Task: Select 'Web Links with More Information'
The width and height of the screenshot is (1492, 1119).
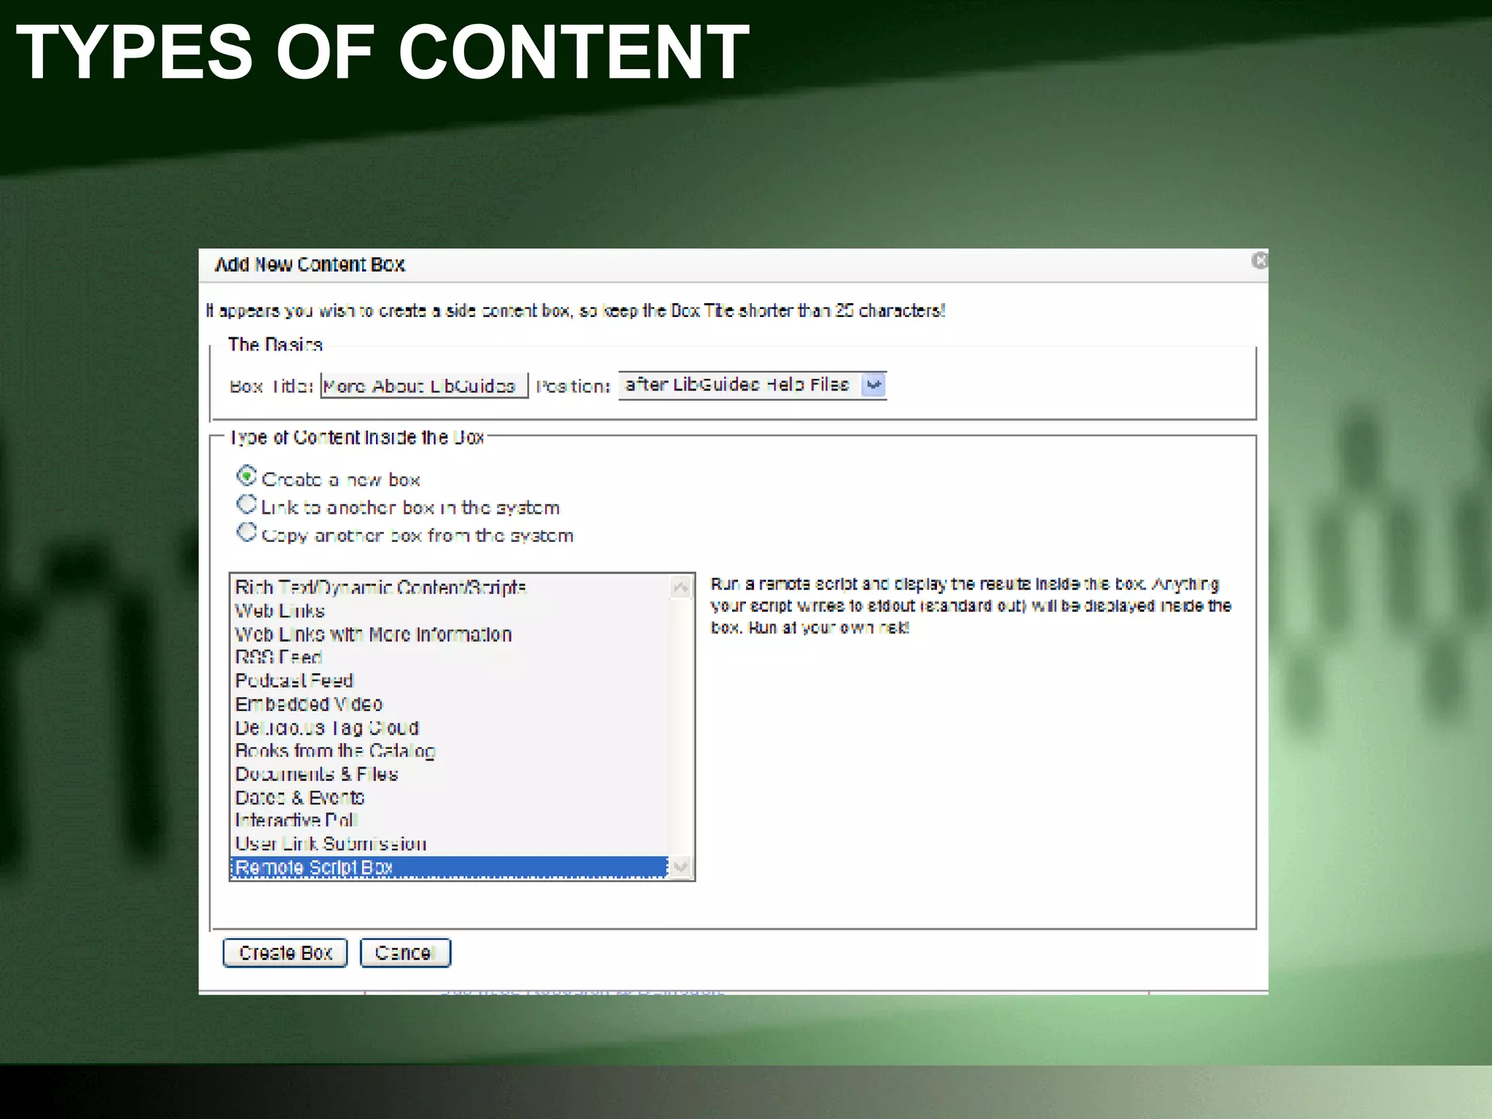Action: 449,634
